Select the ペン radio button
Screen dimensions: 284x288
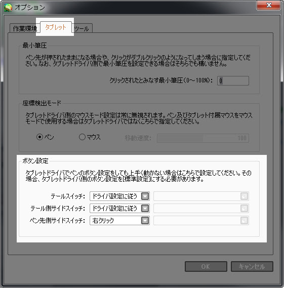coord(39,137)
